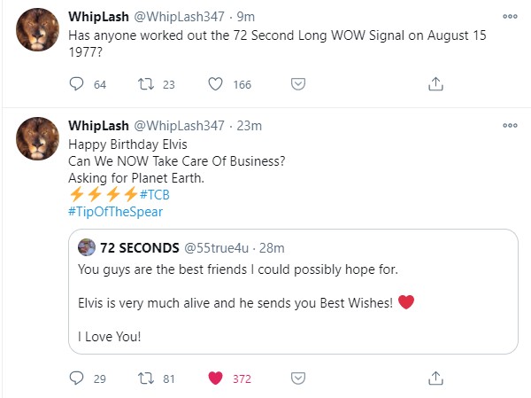Like the WOW Signal tweet

[x=215, y=84]
